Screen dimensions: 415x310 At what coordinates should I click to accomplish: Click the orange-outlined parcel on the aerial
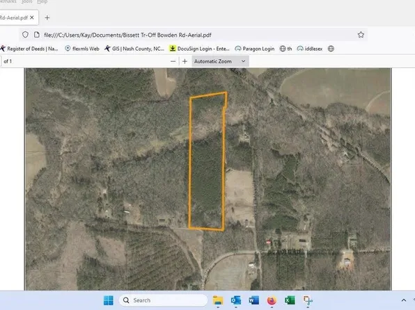207,161
